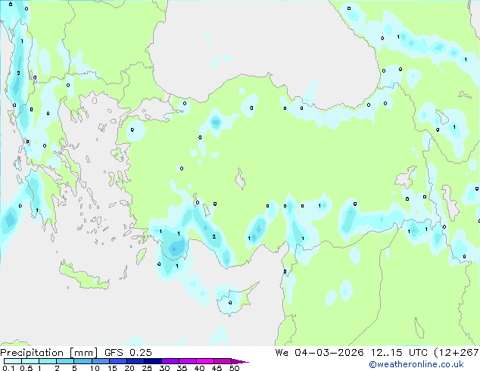
Task: Pick the 1–2 mm cyan legend swatch
Action: click(x=48, y=361)
